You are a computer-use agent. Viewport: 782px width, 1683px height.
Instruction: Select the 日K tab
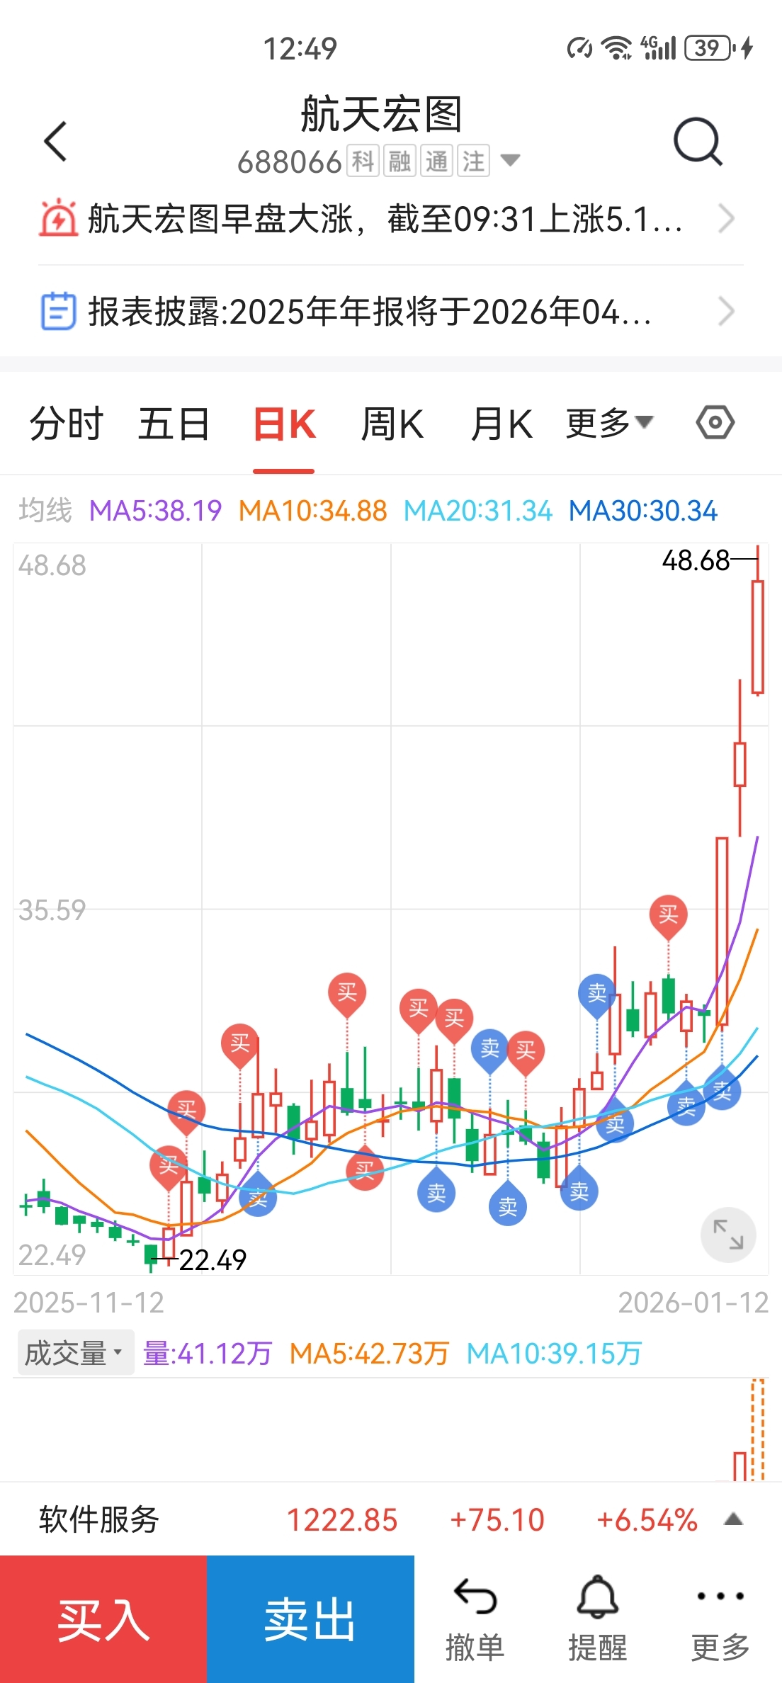(284, 425)
